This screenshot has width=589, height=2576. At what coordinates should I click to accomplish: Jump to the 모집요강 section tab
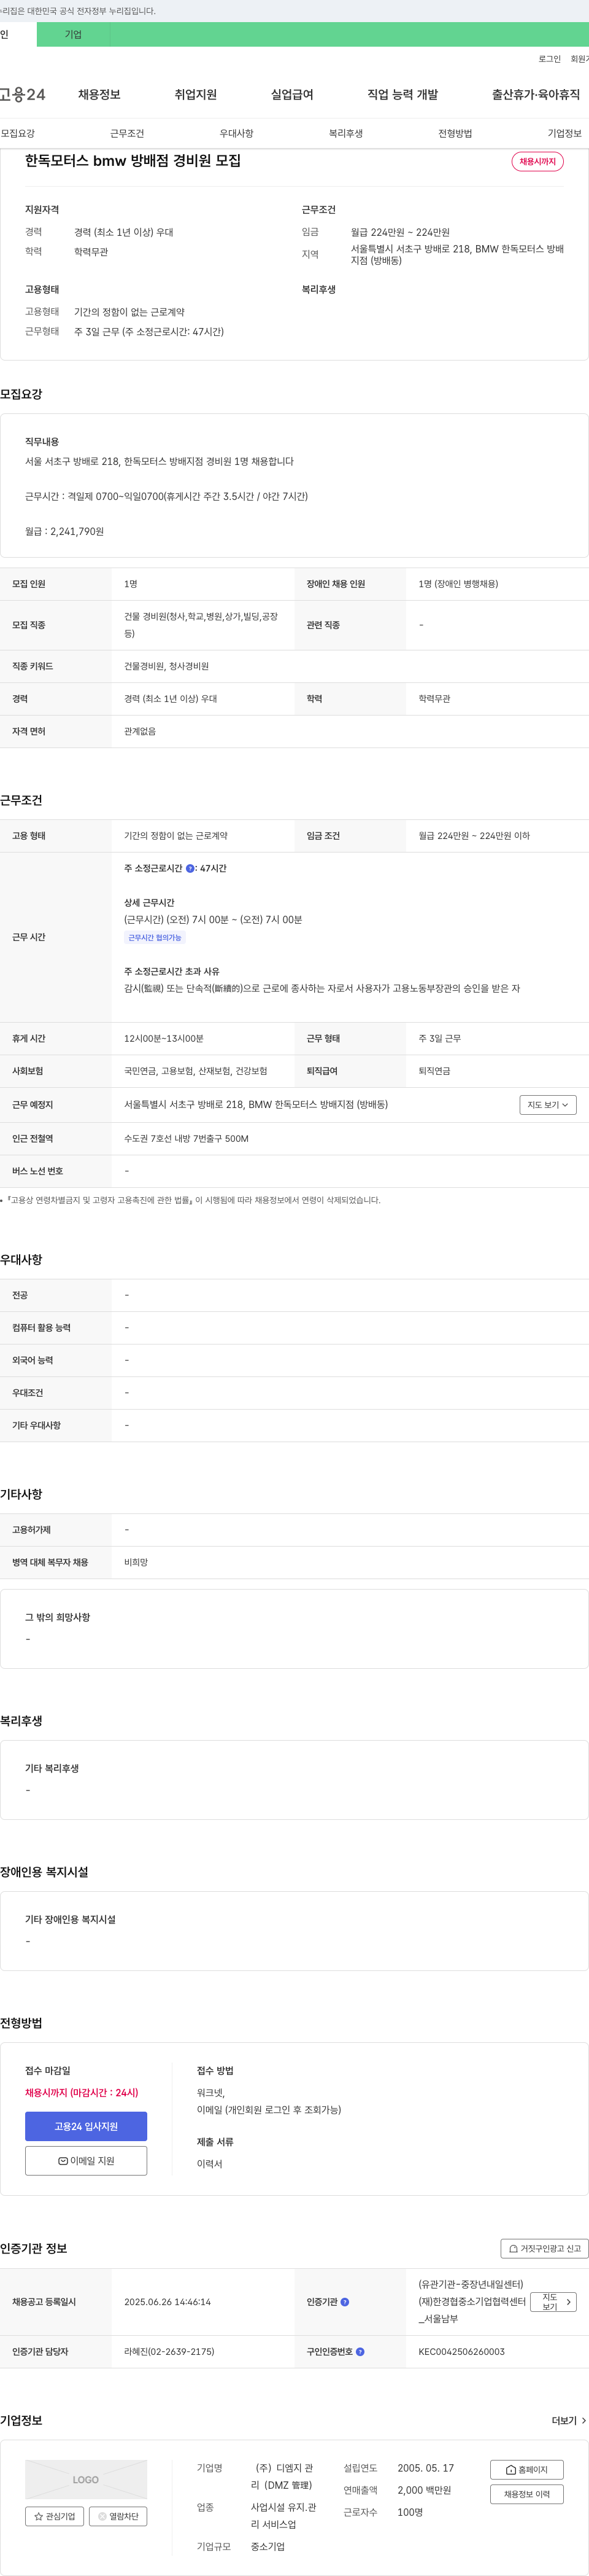pos(18,133)
